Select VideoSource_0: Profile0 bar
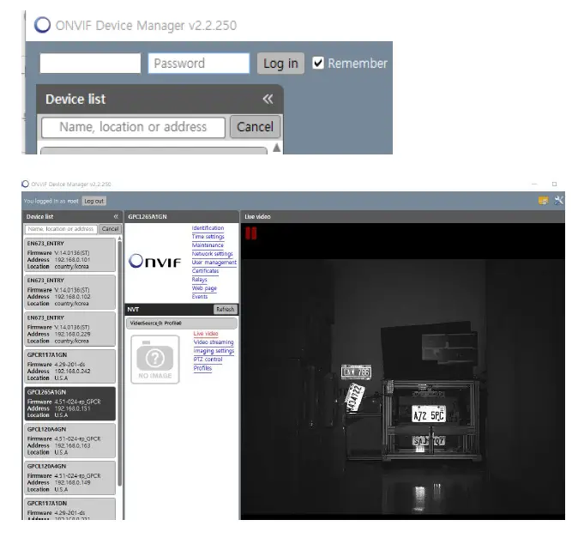 pos(182,323)
